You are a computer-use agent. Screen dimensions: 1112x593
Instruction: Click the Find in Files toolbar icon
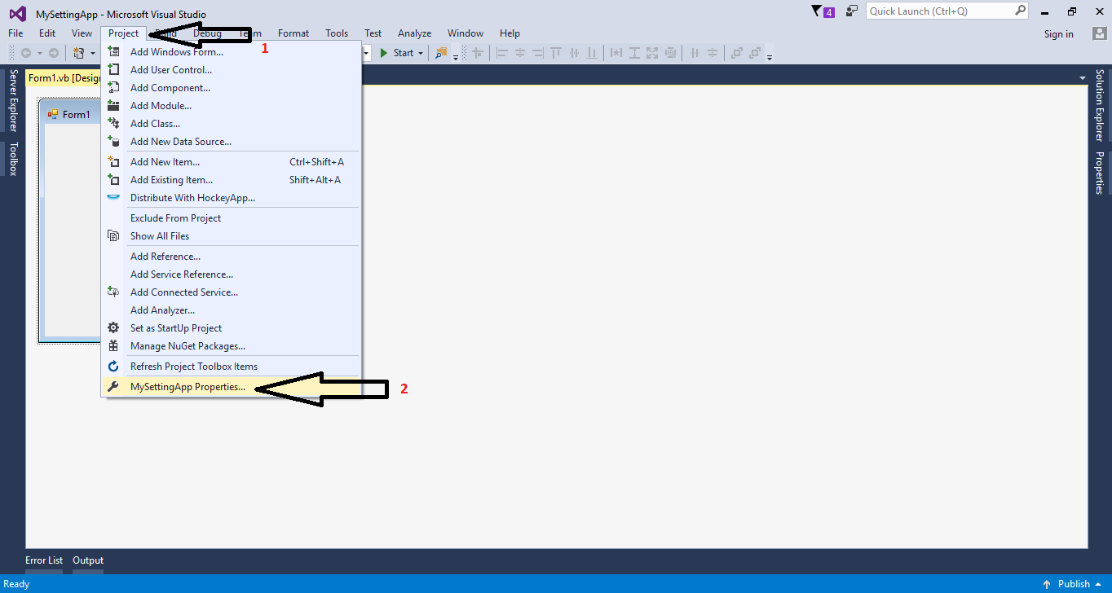tap(441, 53)
